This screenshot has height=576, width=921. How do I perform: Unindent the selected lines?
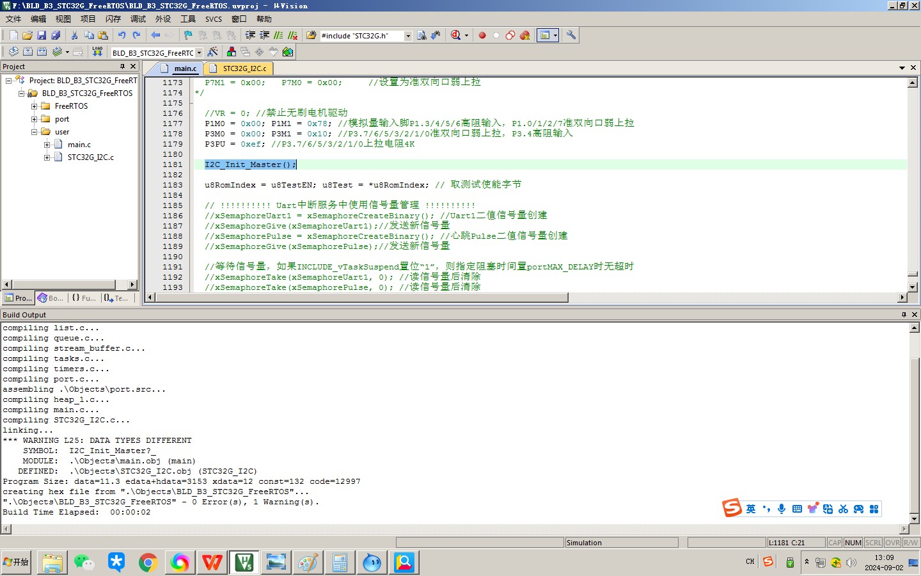[264, 36]
